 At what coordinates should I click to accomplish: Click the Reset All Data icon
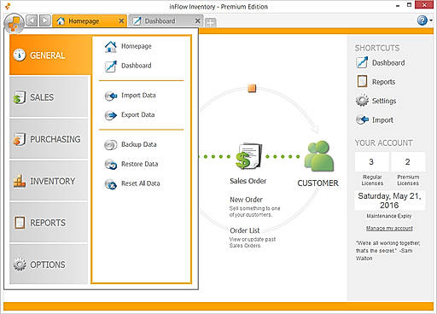pos(111,184)
